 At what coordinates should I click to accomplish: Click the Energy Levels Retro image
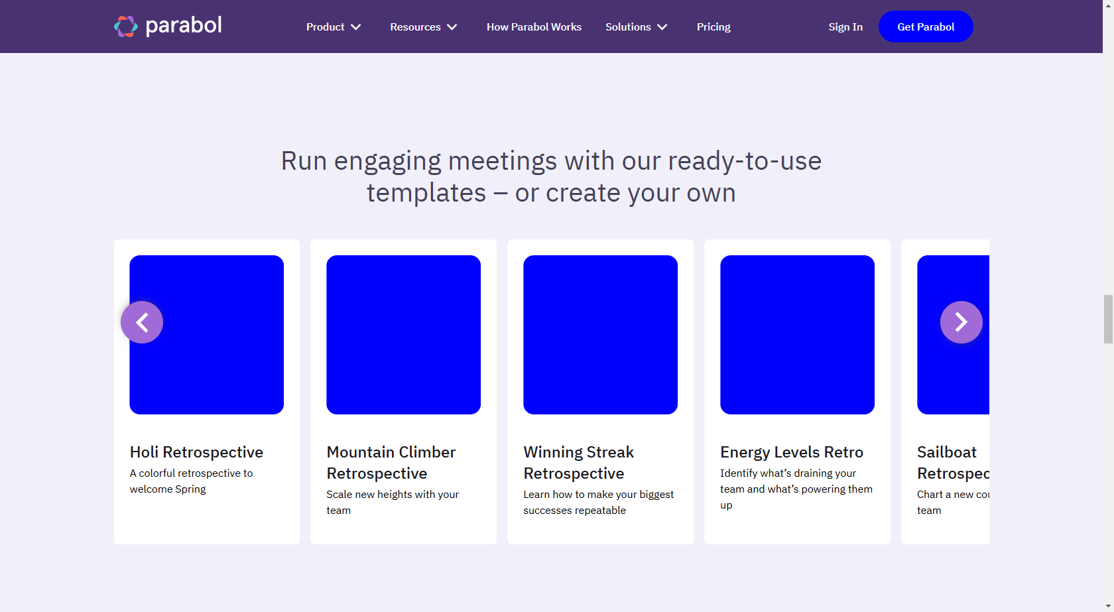[797, 335]
